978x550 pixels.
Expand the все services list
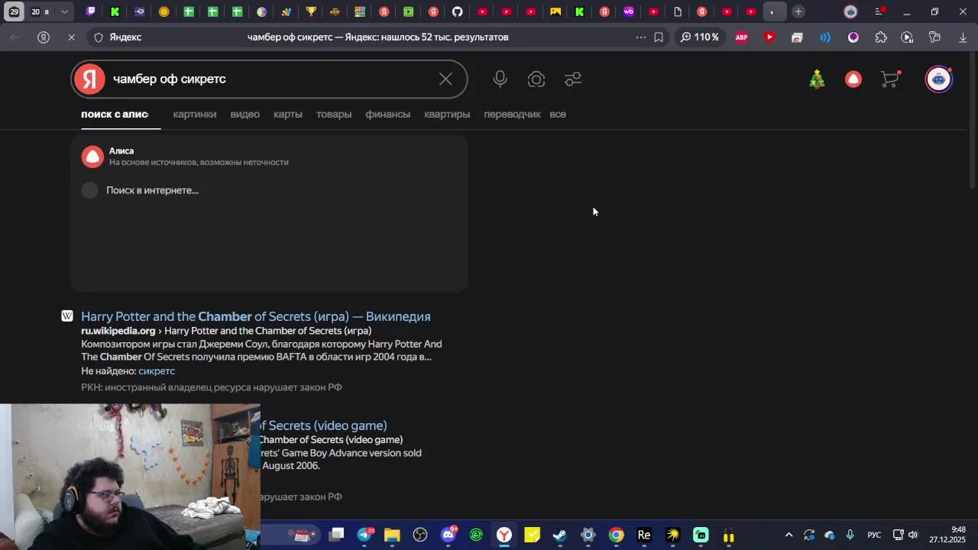coord(558,114)
